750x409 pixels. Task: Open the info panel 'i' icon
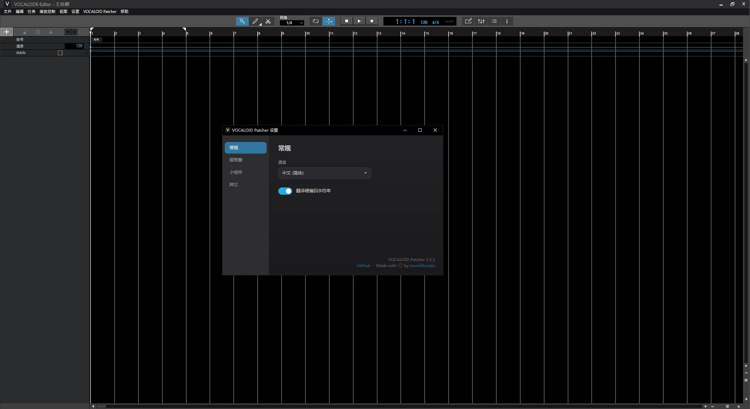(507, 21)
